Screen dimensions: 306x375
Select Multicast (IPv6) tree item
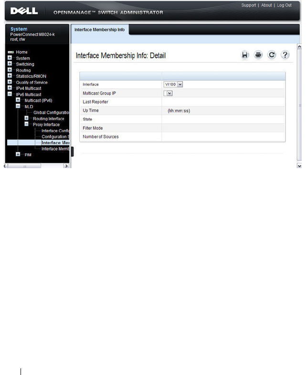pos(39,100)
